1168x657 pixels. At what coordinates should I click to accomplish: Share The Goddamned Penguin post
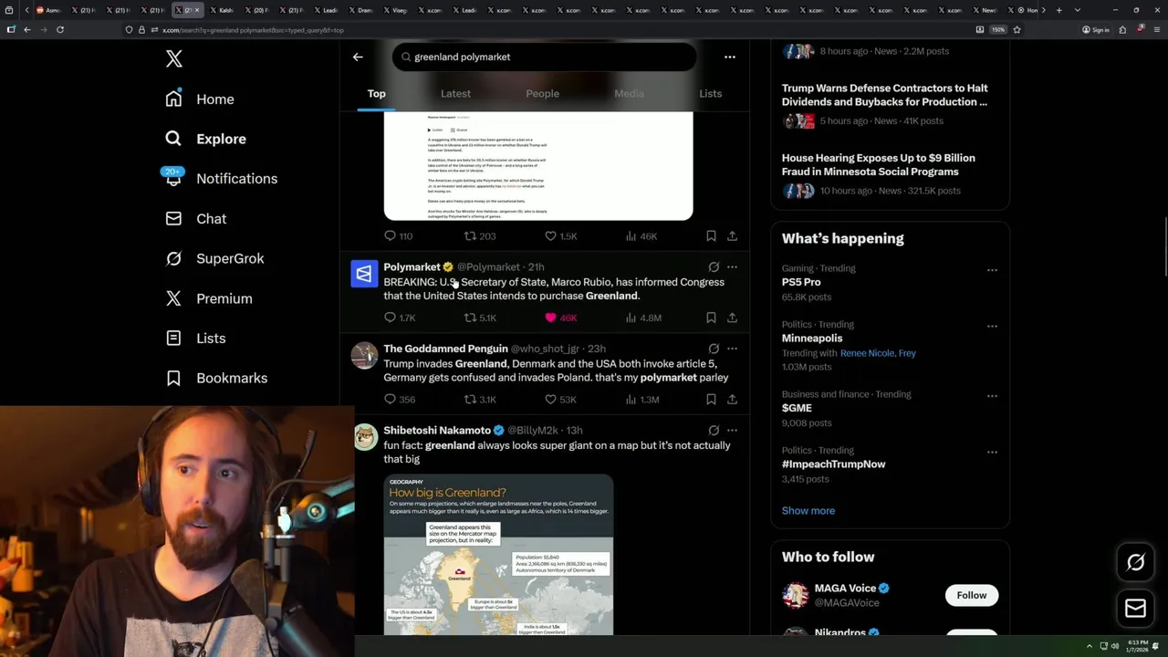[732, 399]
